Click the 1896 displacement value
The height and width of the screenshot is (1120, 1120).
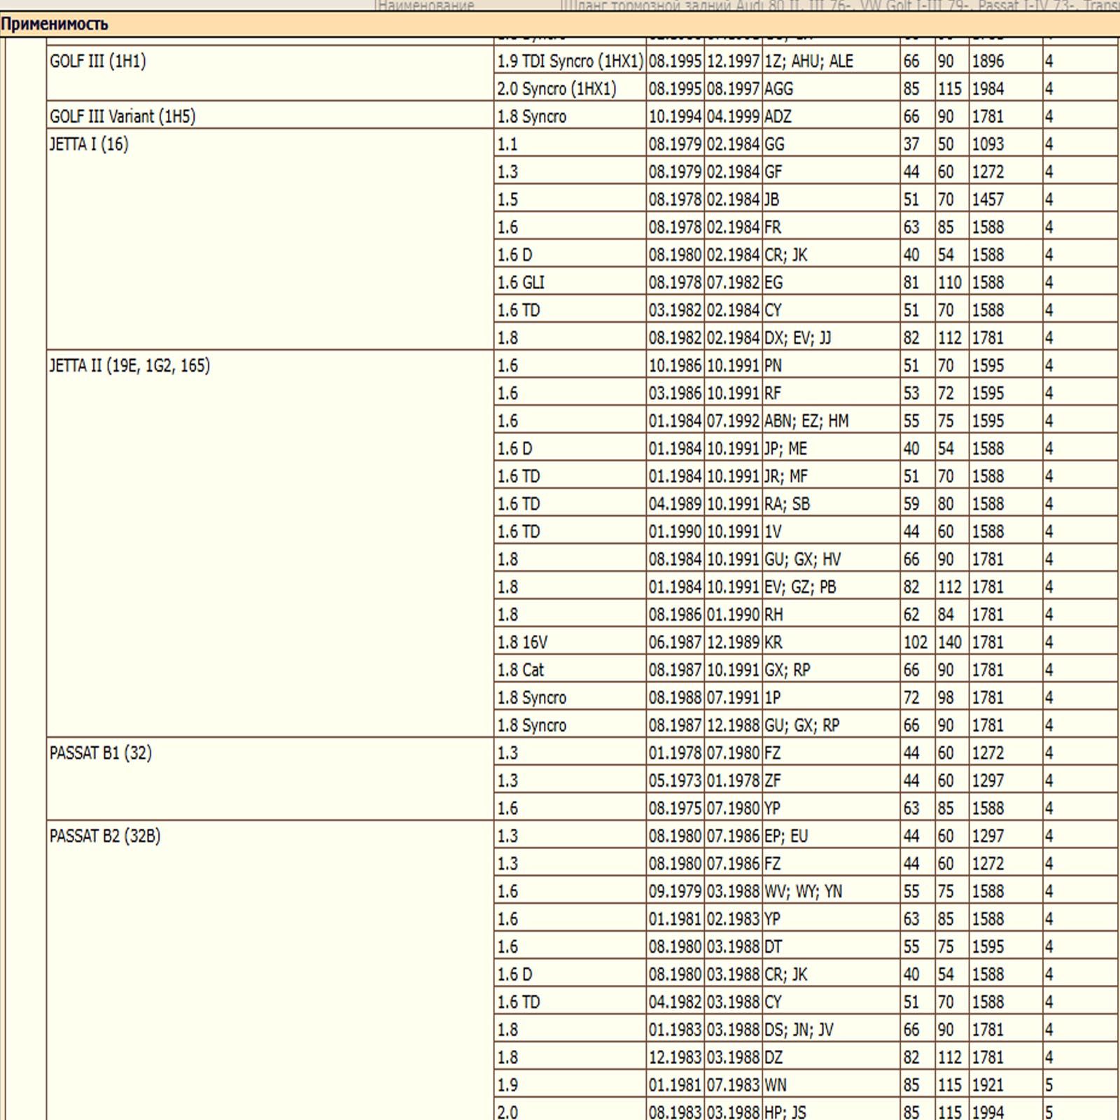pyautogui.click(x=1006, y=61)
